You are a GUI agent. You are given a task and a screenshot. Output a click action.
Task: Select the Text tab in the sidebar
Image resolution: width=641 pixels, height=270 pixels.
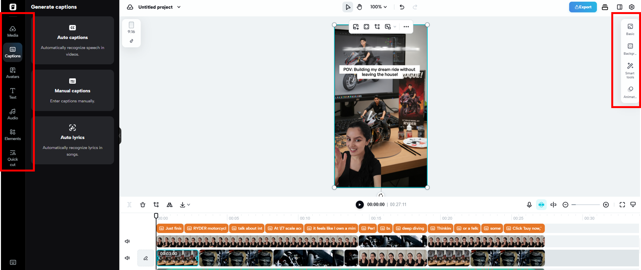pyautogui.click(x=13, y=93)
